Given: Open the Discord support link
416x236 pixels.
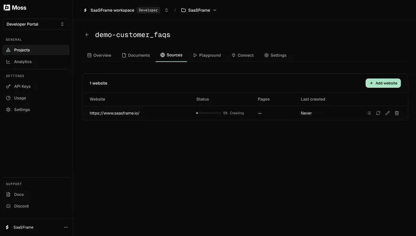Looking at the screenshot, I should coord(36,206).
